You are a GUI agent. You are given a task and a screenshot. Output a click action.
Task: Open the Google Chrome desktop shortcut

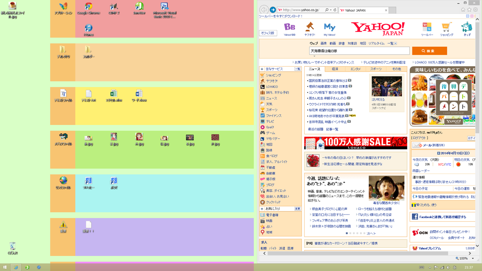(x=88, y=8)
